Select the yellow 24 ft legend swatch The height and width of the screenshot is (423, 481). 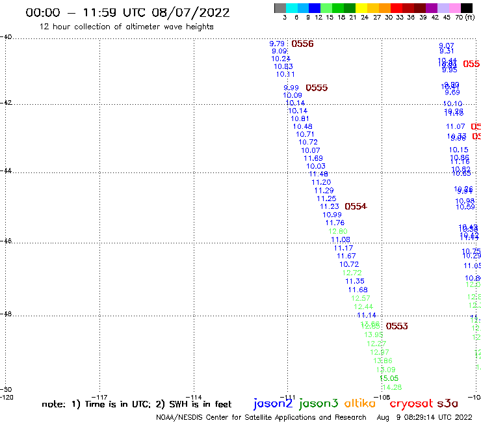pos(361,8)
